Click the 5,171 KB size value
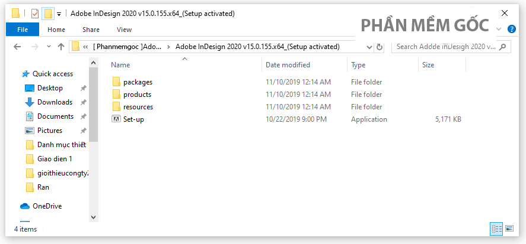Viewport: 526px width, 244px height. point(448,119)
